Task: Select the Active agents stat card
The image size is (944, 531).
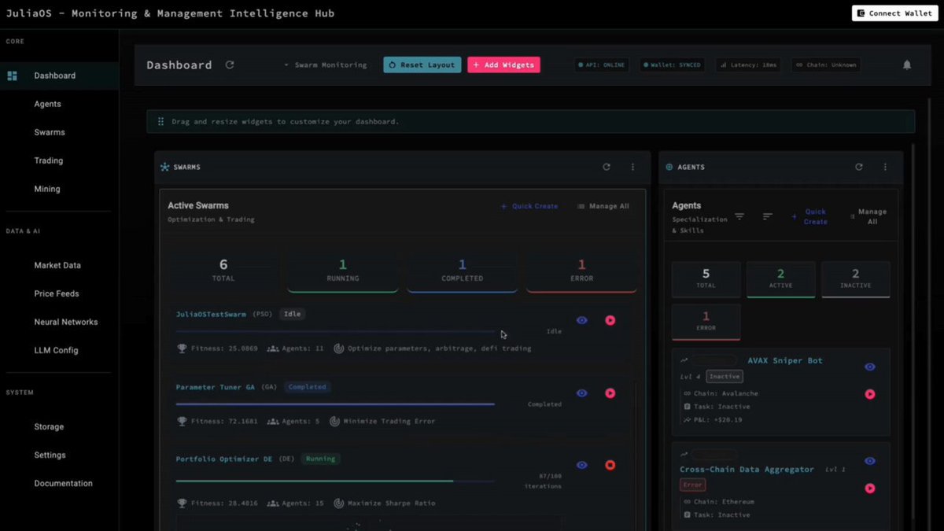Action: tap(780, 279)
